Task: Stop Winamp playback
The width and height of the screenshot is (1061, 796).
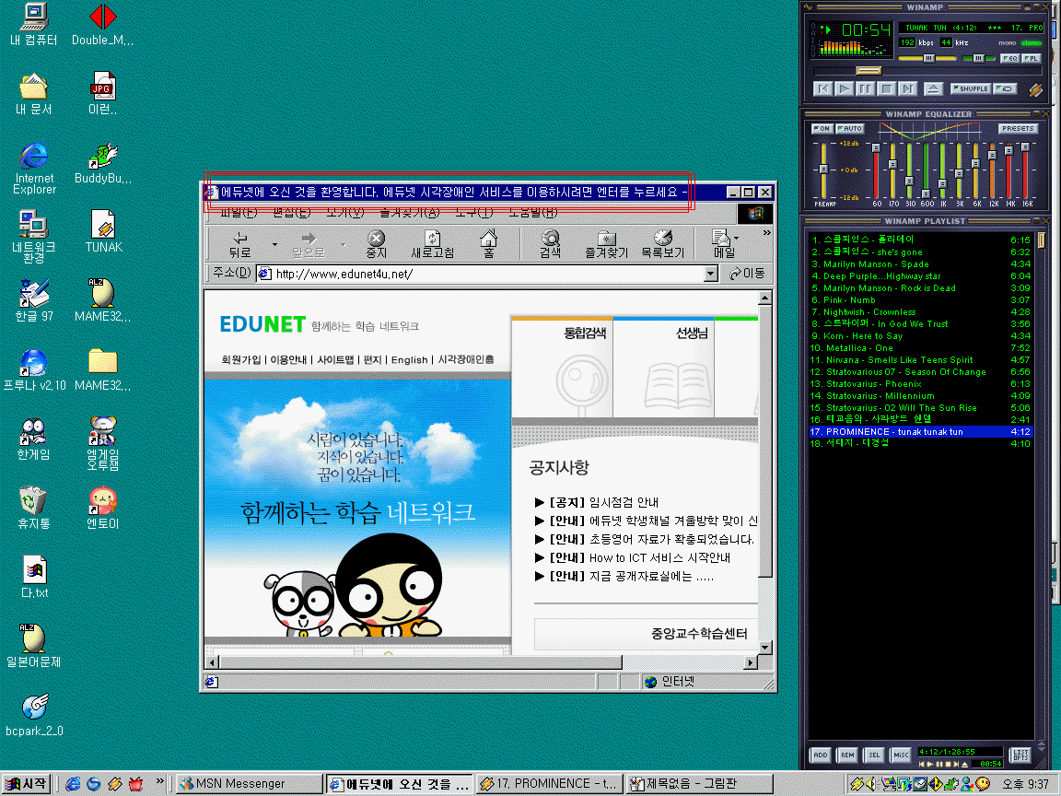Action: tap(886, 88)
